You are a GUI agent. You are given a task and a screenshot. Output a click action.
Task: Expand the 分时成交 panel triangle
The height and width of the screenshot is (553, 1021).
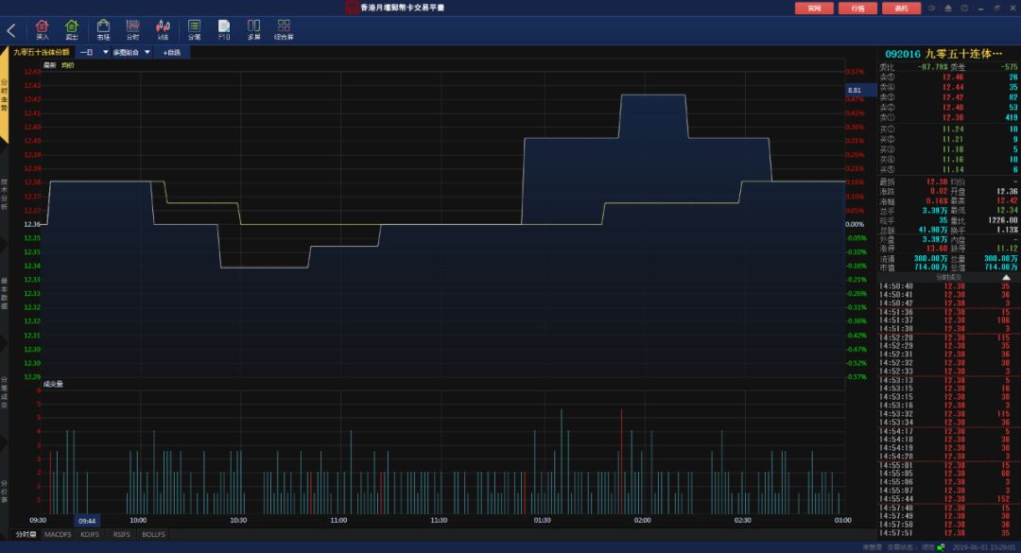point(1006,278)
